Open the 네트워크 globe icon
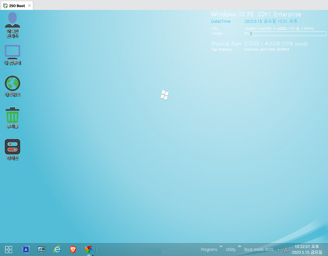 click(x=13, y=86)
